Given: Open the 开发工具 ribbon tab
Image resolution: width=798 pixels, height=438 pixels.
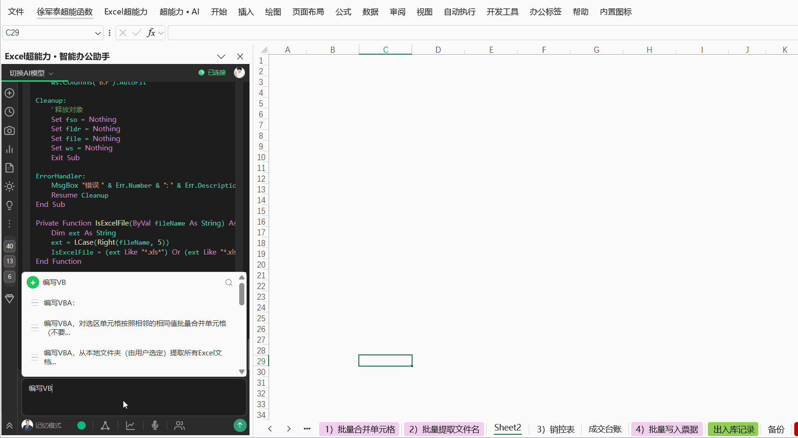Looking at the screenshot, I should click(502, 12).
